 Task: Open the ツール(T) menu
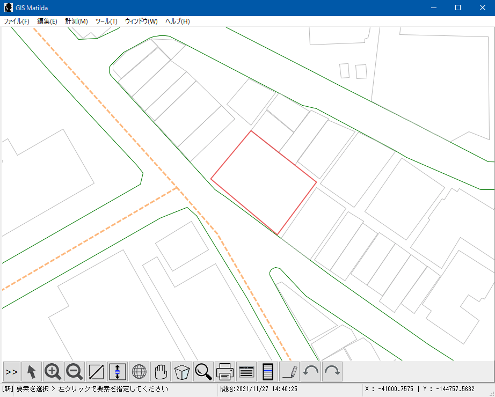106,21
